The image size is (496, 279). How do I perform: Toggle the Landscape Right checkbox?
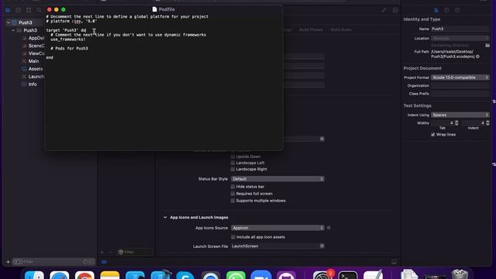tap(232, 169)
